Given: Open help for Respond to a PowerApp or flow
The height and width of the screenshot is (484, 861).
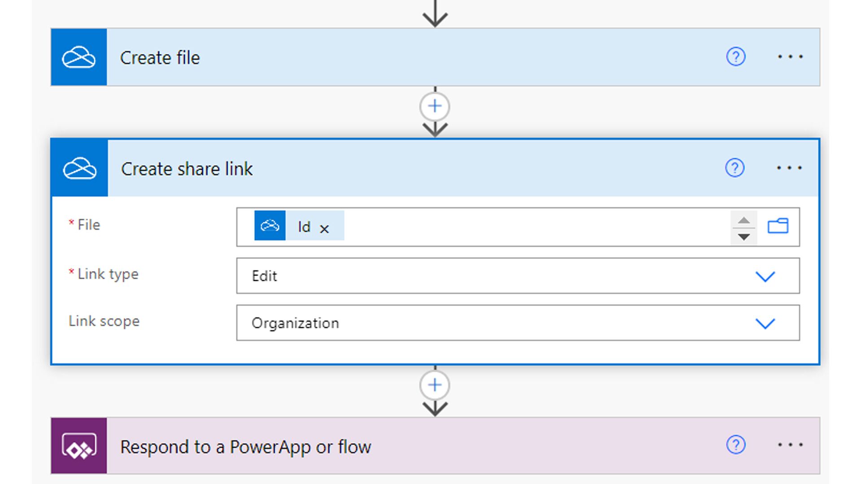Looking at the screenshot, I should (x=735, y=445).
